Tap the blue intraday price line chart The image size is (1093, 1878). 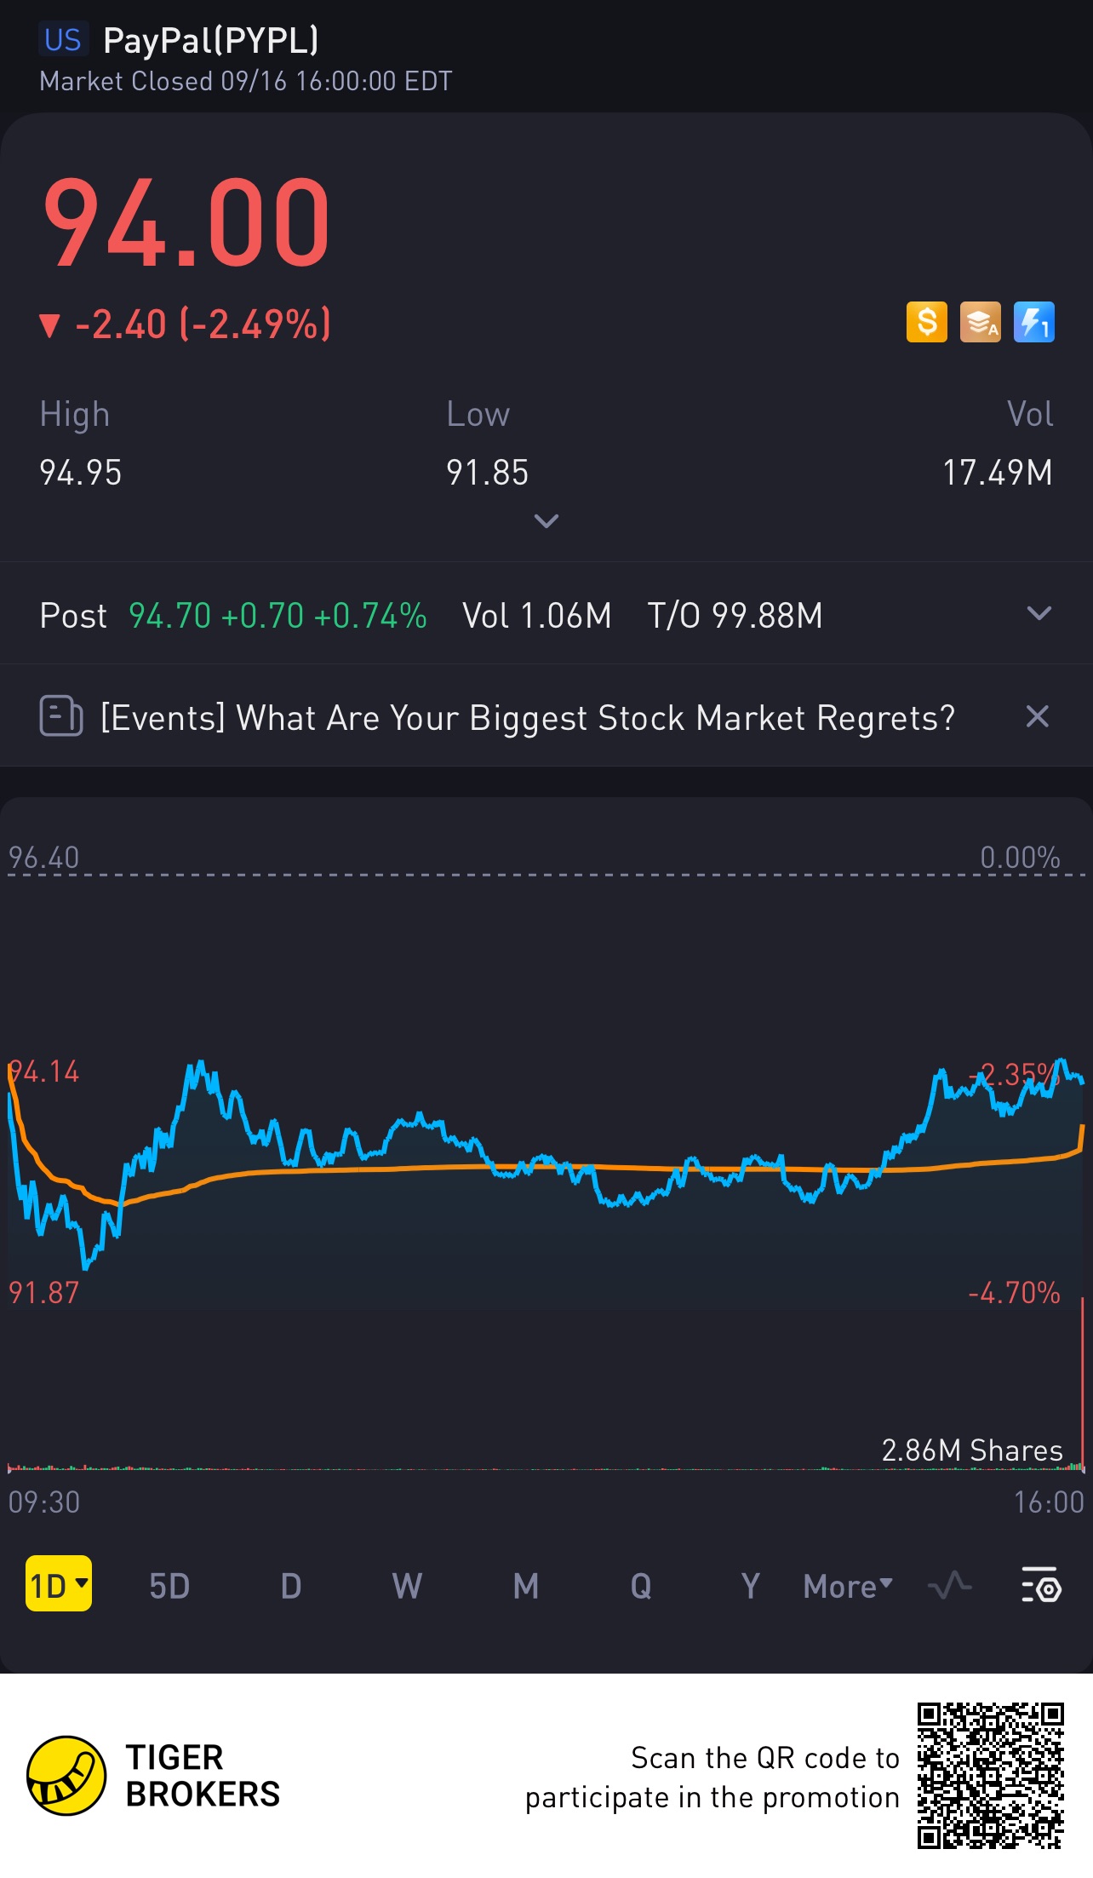(545, 1167)
